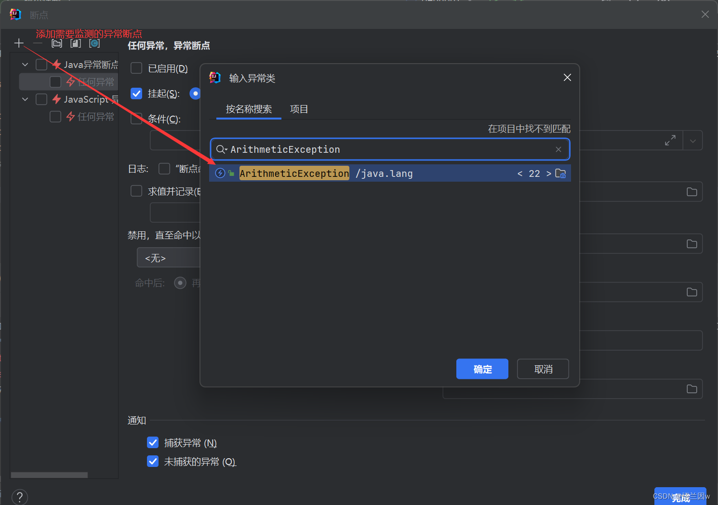Click the lightning icon of JavaScript exception group
Viewport: 718px width, 505px height.
[x=57, y=99]
